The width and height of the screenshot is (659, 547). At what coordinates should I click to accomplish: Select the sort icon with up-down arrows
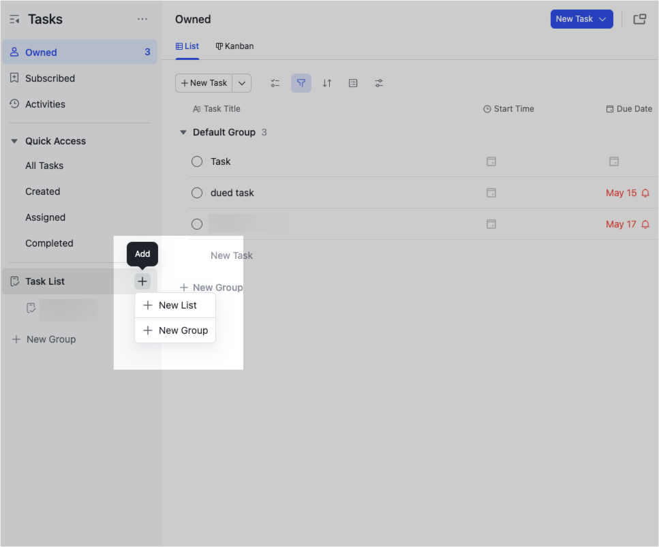(x=326, y=82)
